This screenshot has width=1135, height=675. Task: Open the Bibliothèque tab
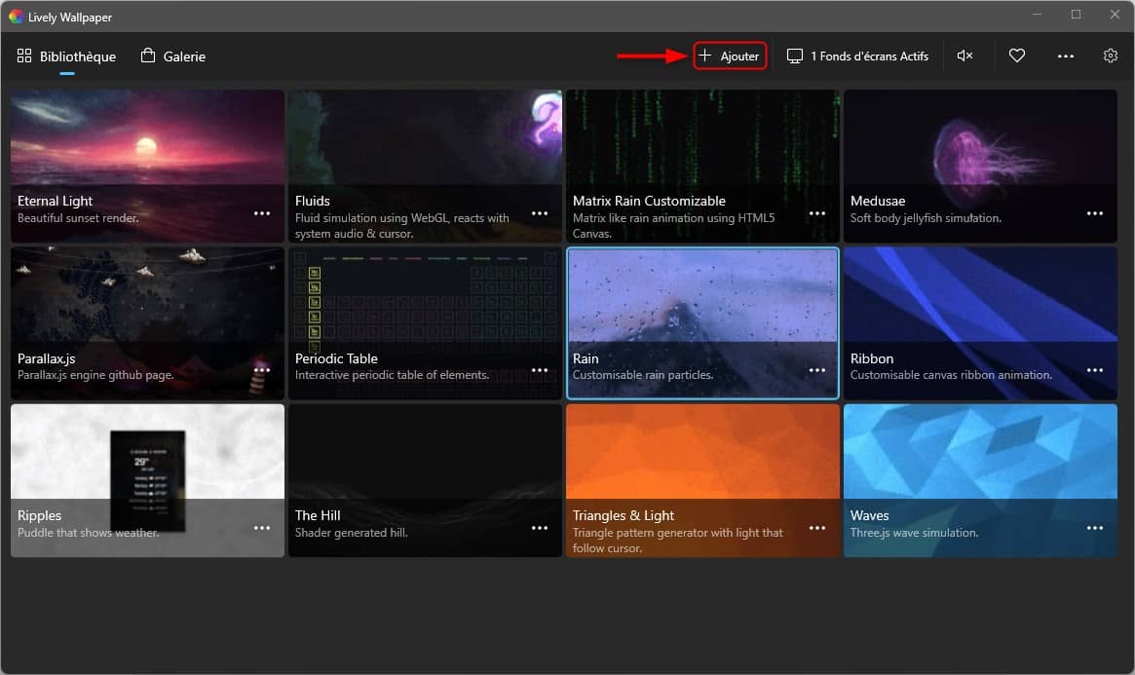click(66, 56)
